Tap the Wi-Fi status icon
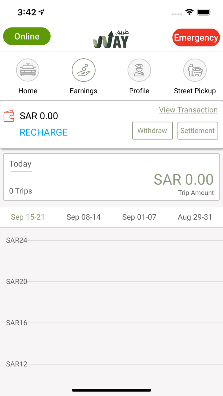The width and height of the screenshot is (223, 396). pyautogui.click(x=190, y=12)
